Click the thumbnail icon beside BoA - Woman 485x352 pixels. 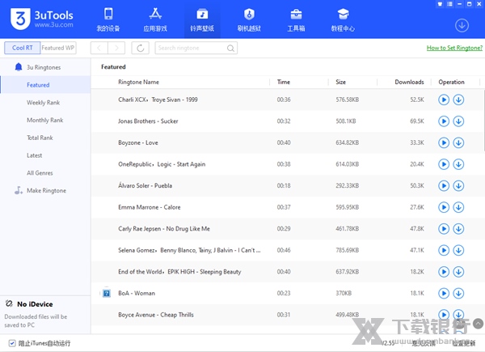coord(107,293)
